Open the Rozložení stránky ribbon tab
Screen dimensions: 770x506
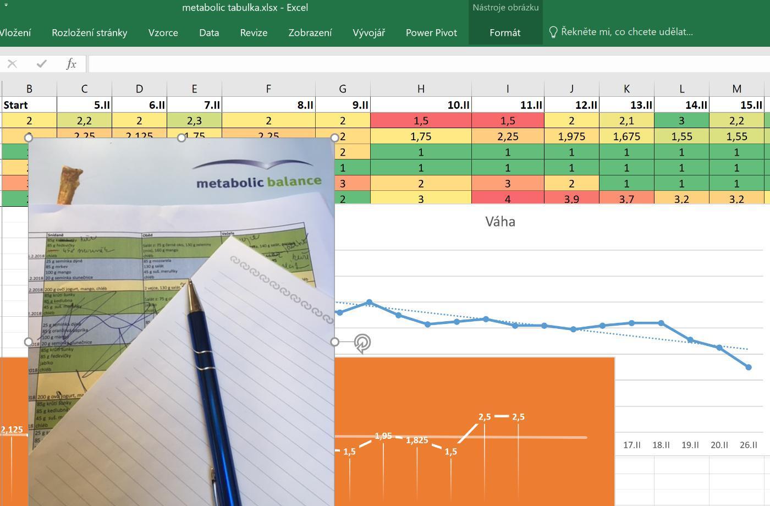click(x=89, y=32)
